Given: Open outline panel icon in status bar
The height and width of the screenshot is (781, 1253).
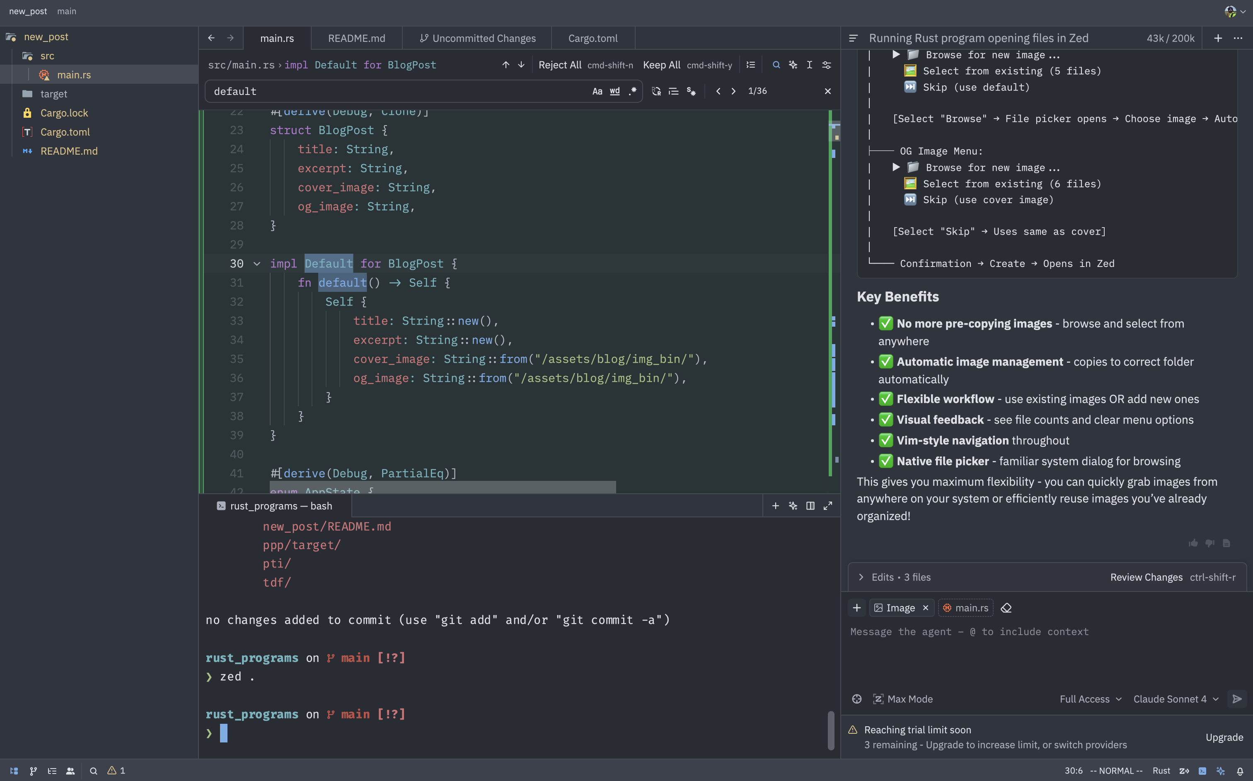Looking at the screenshot, I should 52,771.
